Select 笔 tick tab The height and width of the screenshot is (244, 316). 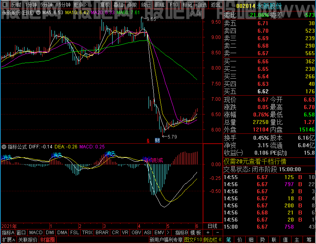point(228,240)
